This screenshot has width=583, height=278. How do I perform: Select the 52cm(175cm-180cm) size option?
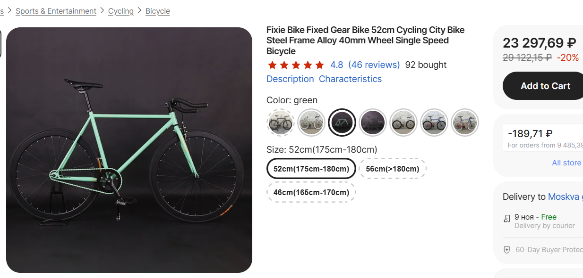(311, 169)
